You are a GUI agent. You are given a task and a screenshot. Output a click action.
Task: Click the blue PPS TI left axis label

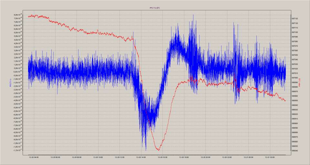11,82
